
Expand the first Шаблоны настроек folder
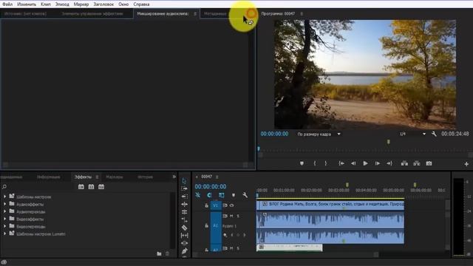tap(5, 197)
